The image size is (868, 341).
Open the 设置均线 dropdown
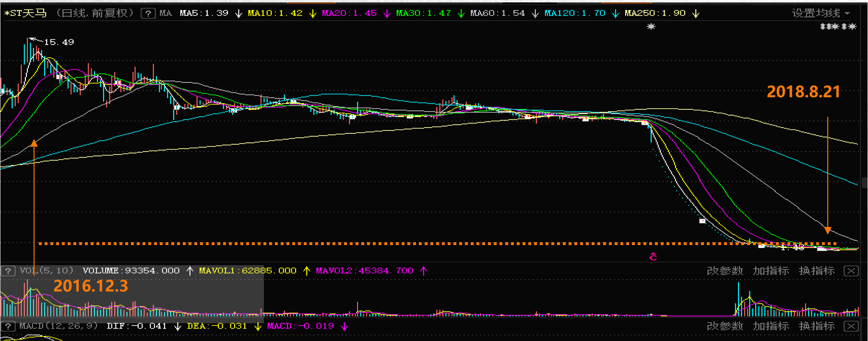click(x=820, y=13)
